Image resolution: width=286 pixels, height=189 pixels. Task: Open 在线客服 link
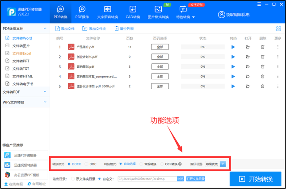click(x=14, y=184)
